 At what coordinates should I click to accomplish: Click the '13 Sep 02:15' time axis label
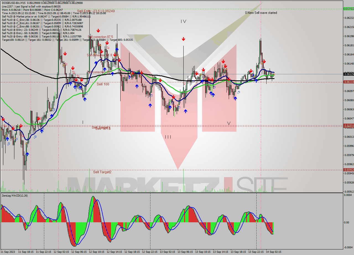168,252
